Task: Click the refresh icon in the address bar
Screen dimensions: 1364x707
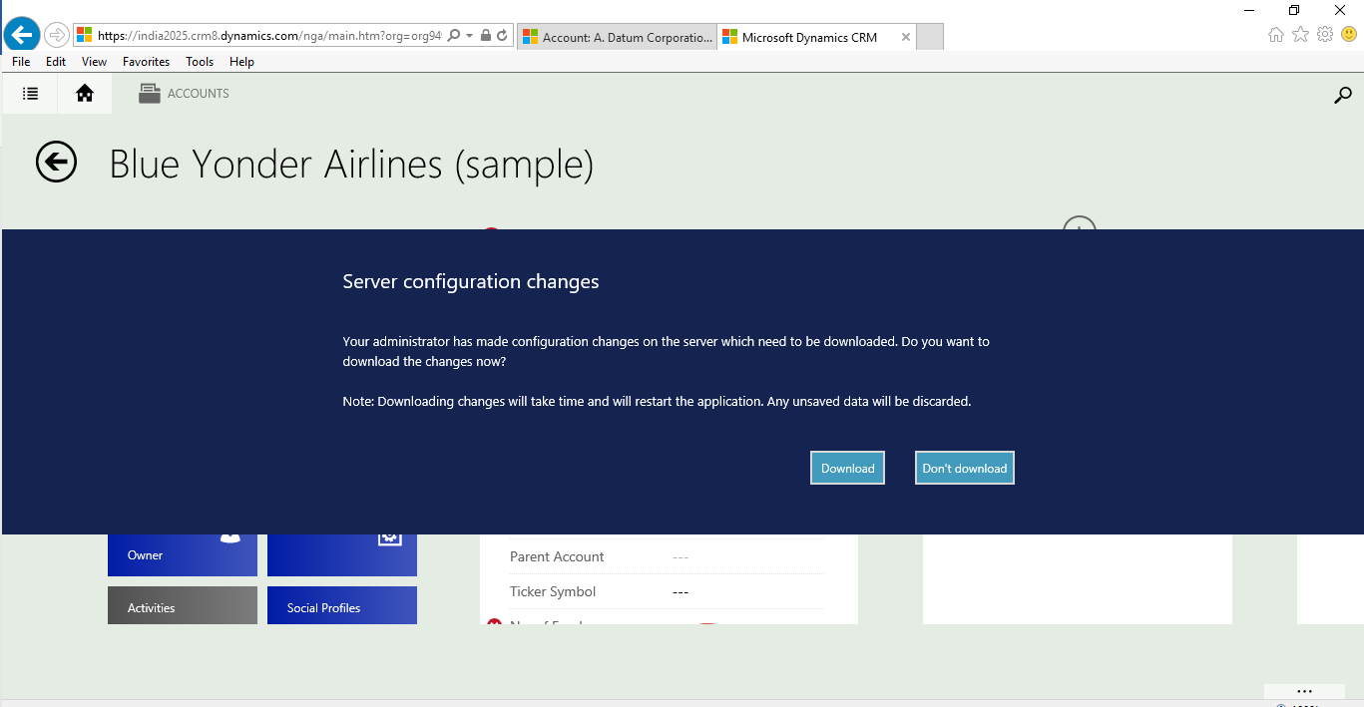Action: (502, 36)
